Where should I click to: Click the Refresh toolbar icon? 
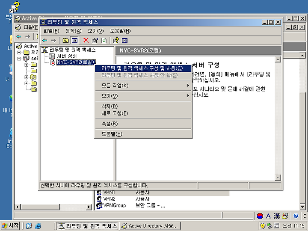[x=104, y=41]
